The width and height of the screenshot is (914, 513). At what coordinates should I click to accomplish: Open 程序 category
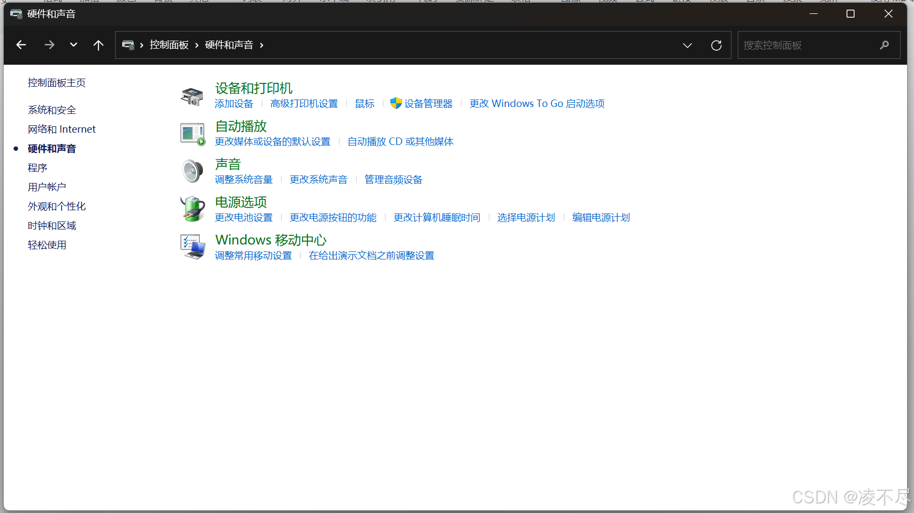pos(37,168)
